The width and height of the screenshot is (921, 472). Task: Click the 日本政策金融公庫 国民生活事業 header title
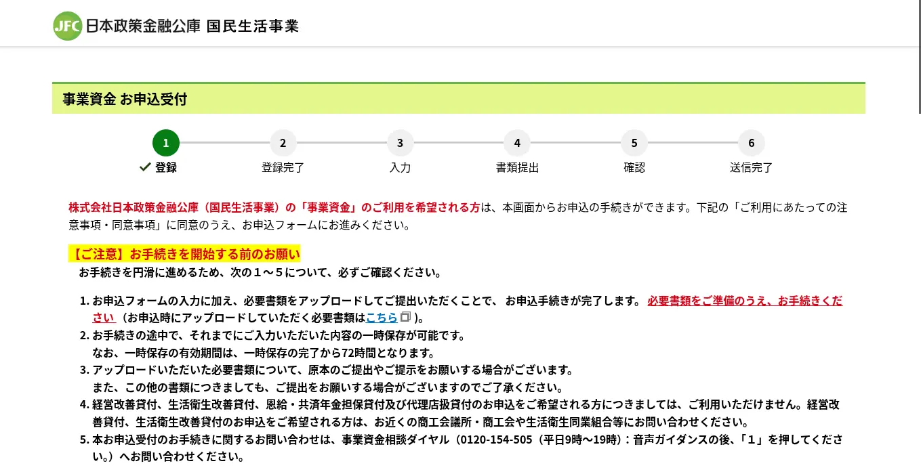(x=192, y=26)
